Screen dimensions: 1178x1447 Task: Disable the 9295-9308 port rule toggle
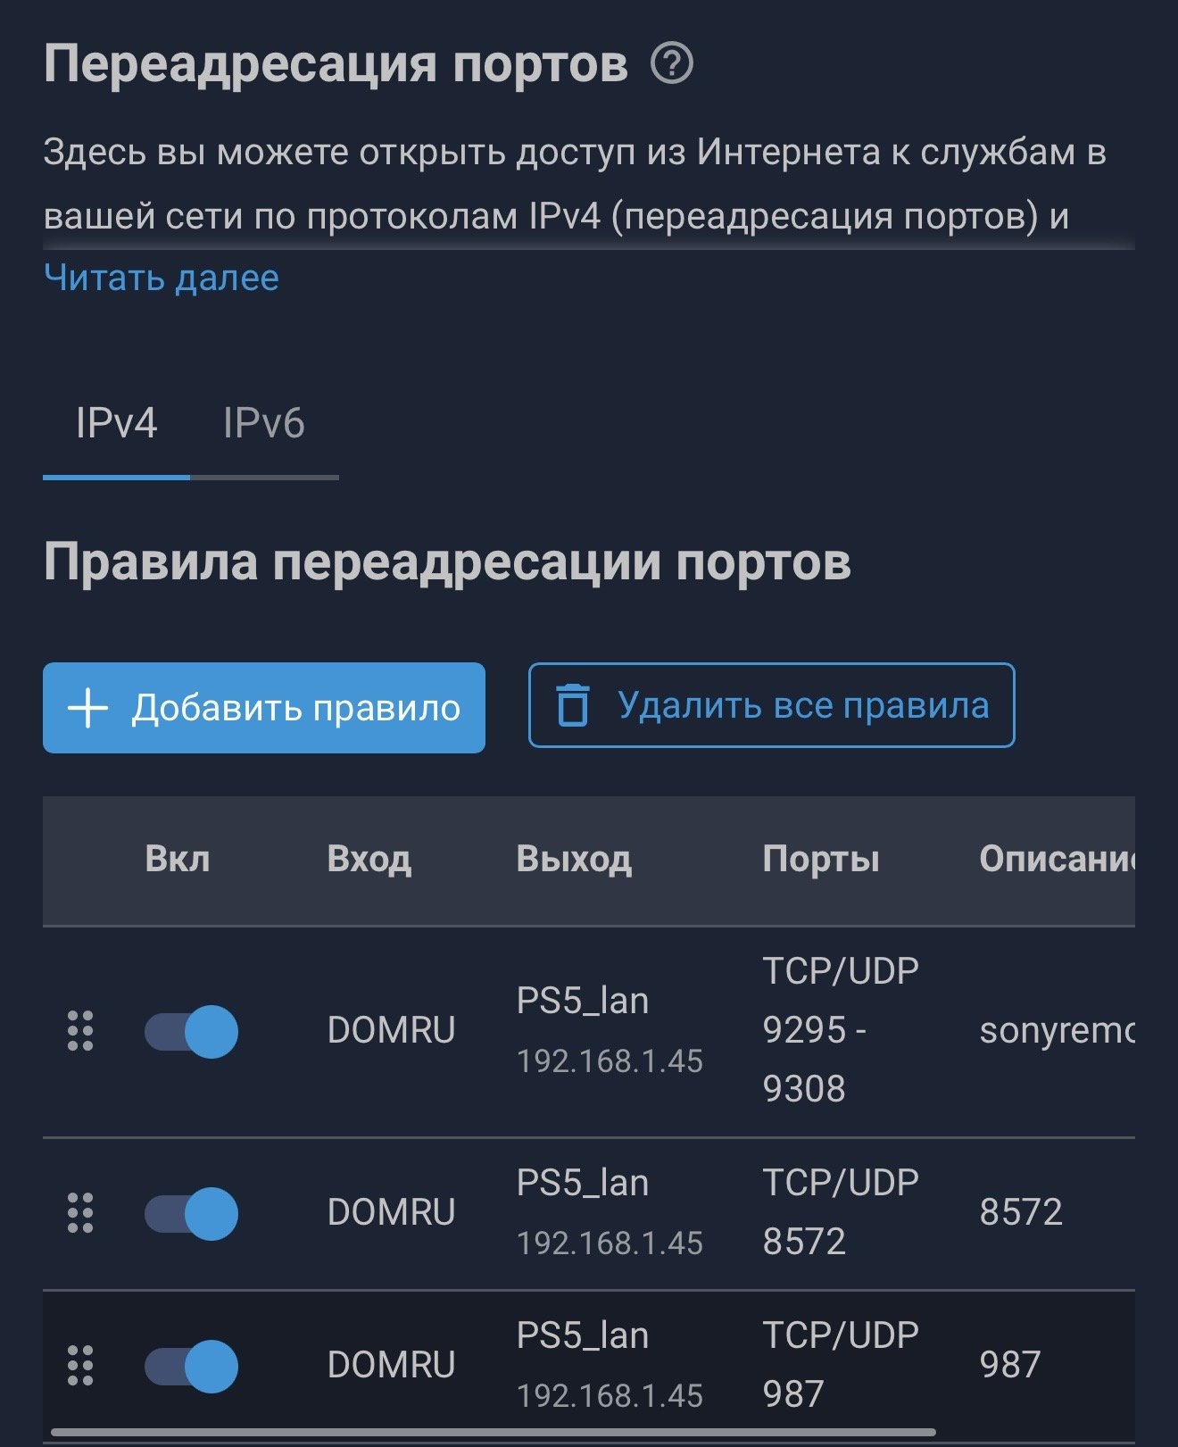[192, 1031]
